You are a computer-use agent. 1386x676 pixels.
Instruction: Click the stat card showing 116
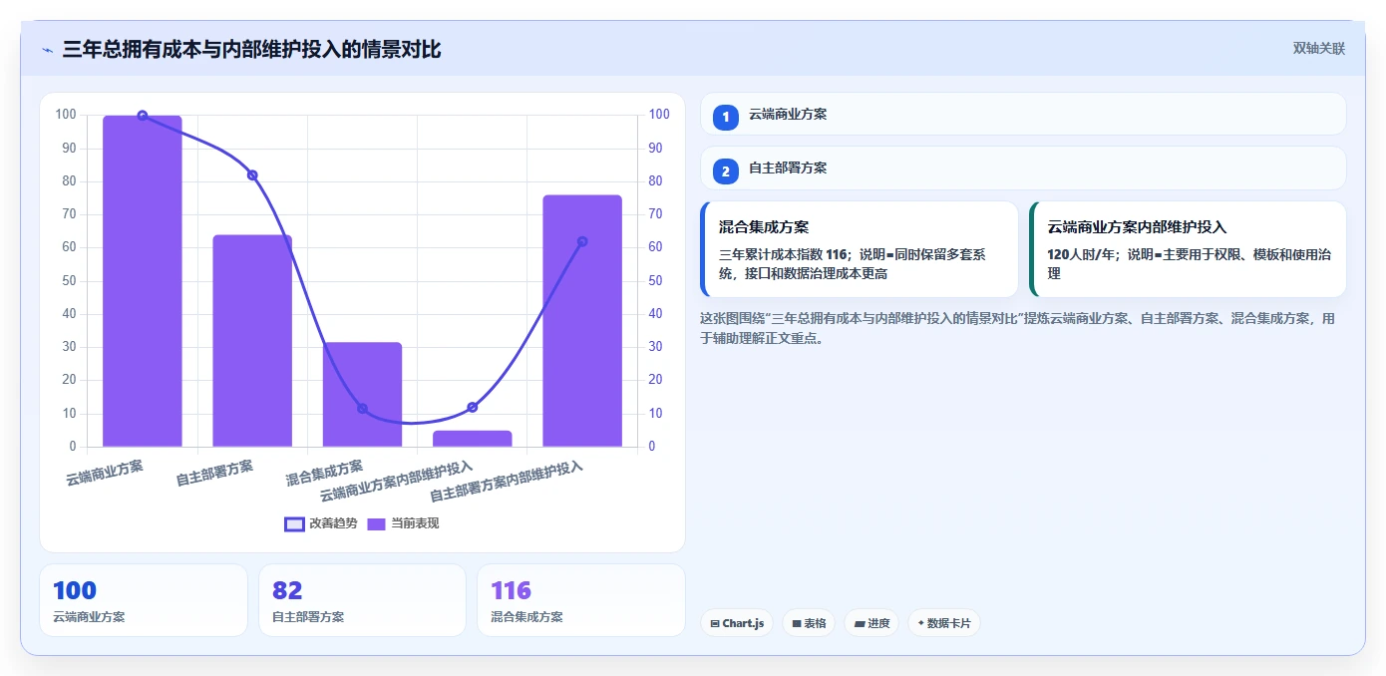tap(581, 600)
